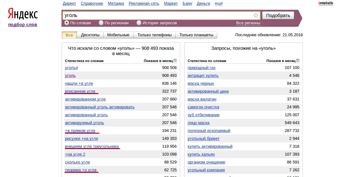Open the 'Метрика' top navigation link
This screenshot has height=177, width=339.
[116, 3]
